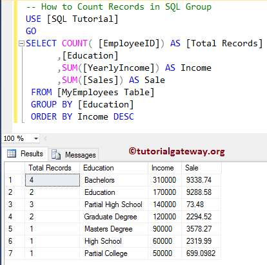Select the Sale column header
The image size is (267, 265).
[x=201, y=168]
